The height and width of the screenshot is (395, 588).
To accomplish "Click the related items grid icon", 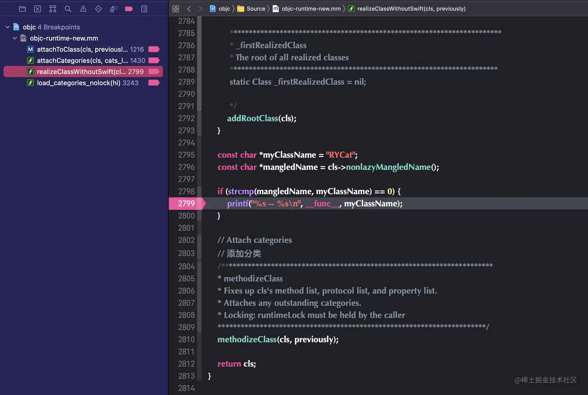I will click(x=175, y=9).
